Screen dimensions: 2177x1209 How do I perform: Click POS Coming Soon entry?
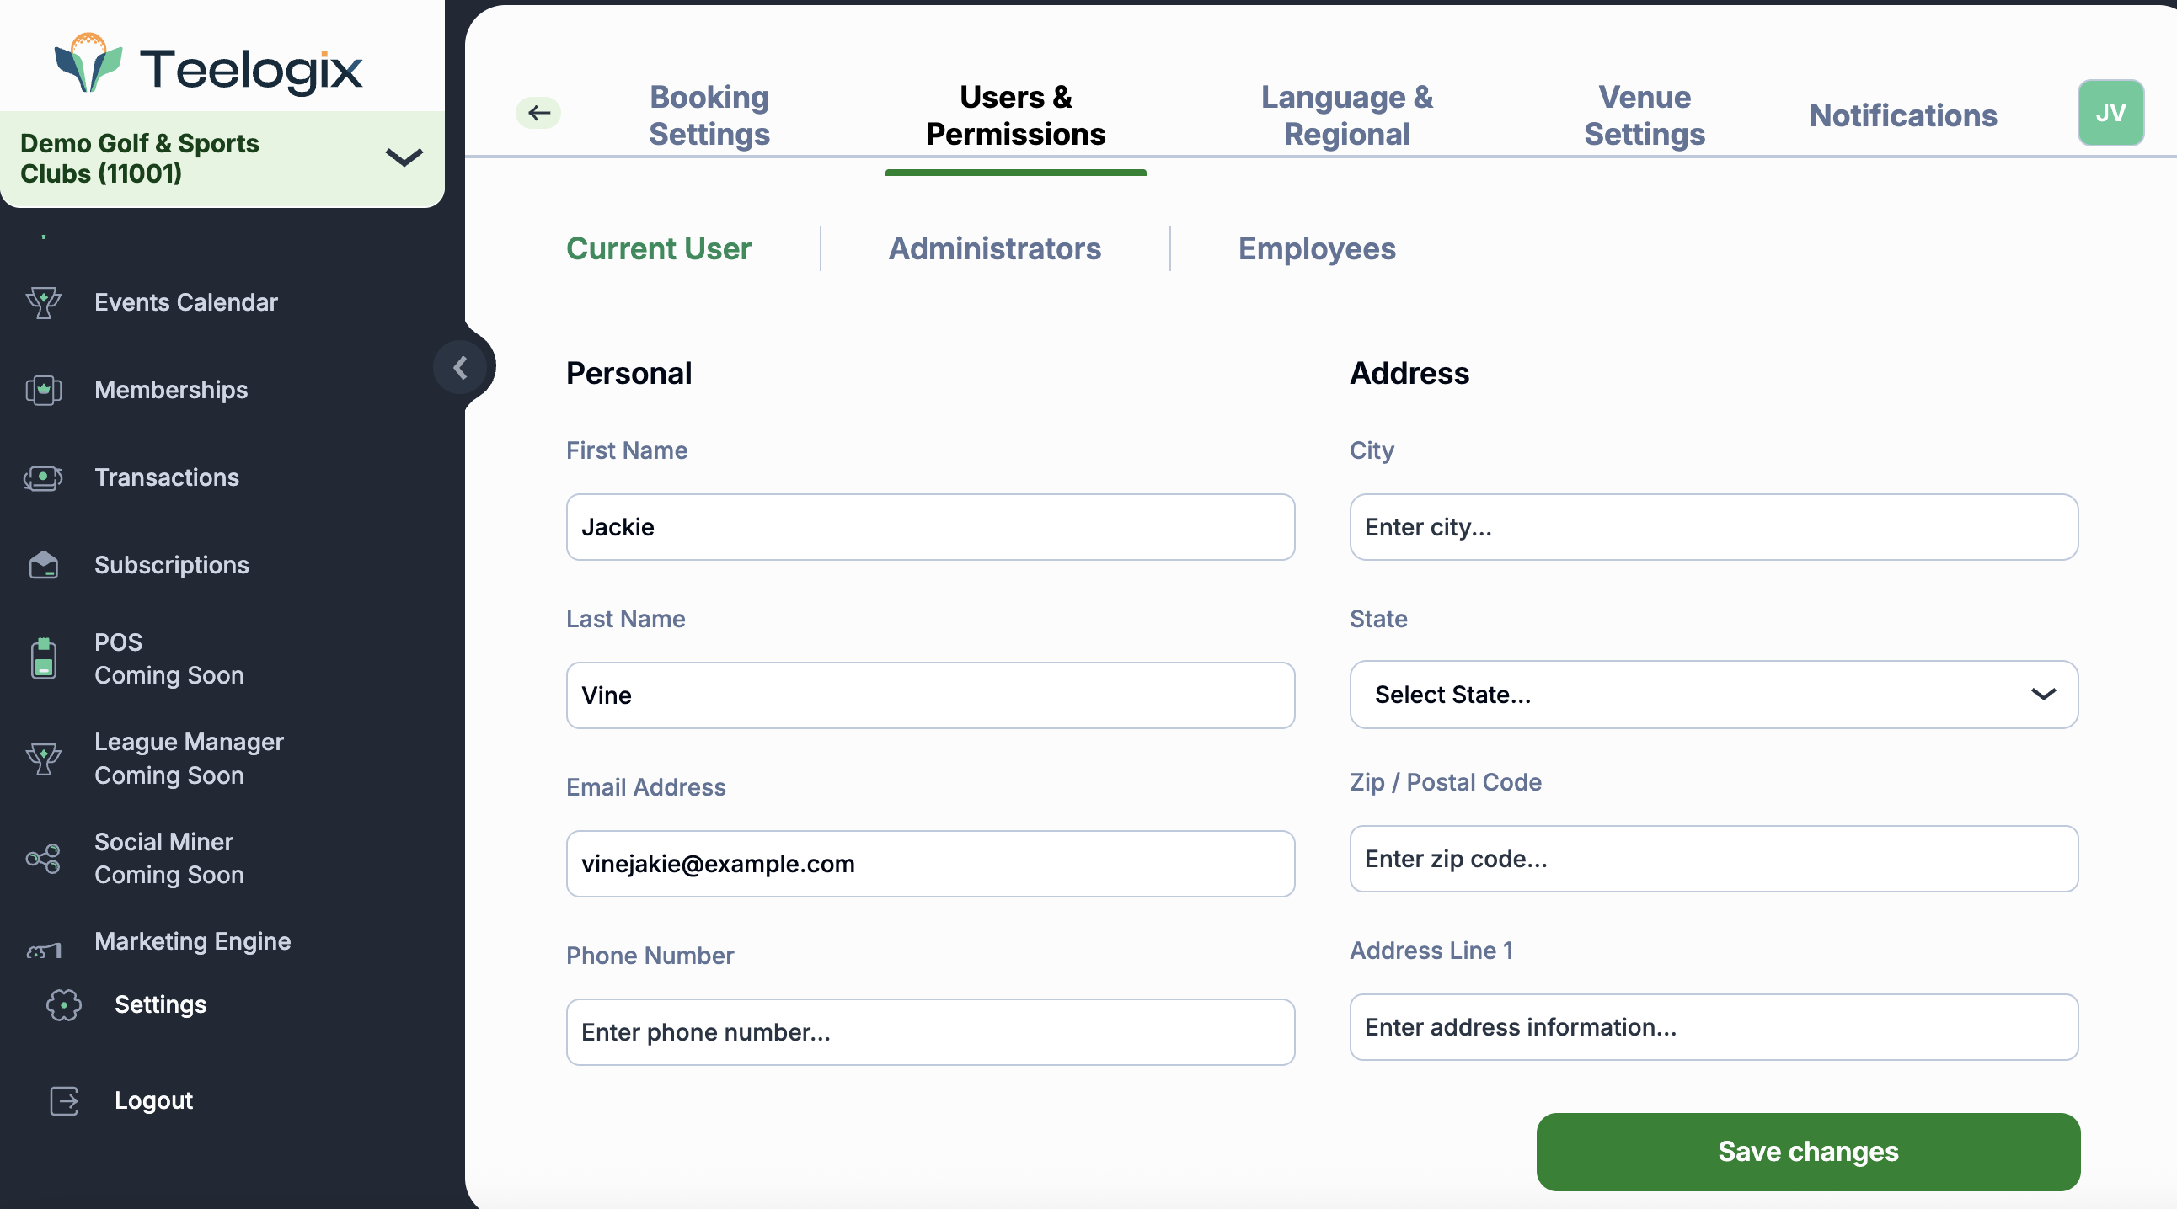pos(169,658)
